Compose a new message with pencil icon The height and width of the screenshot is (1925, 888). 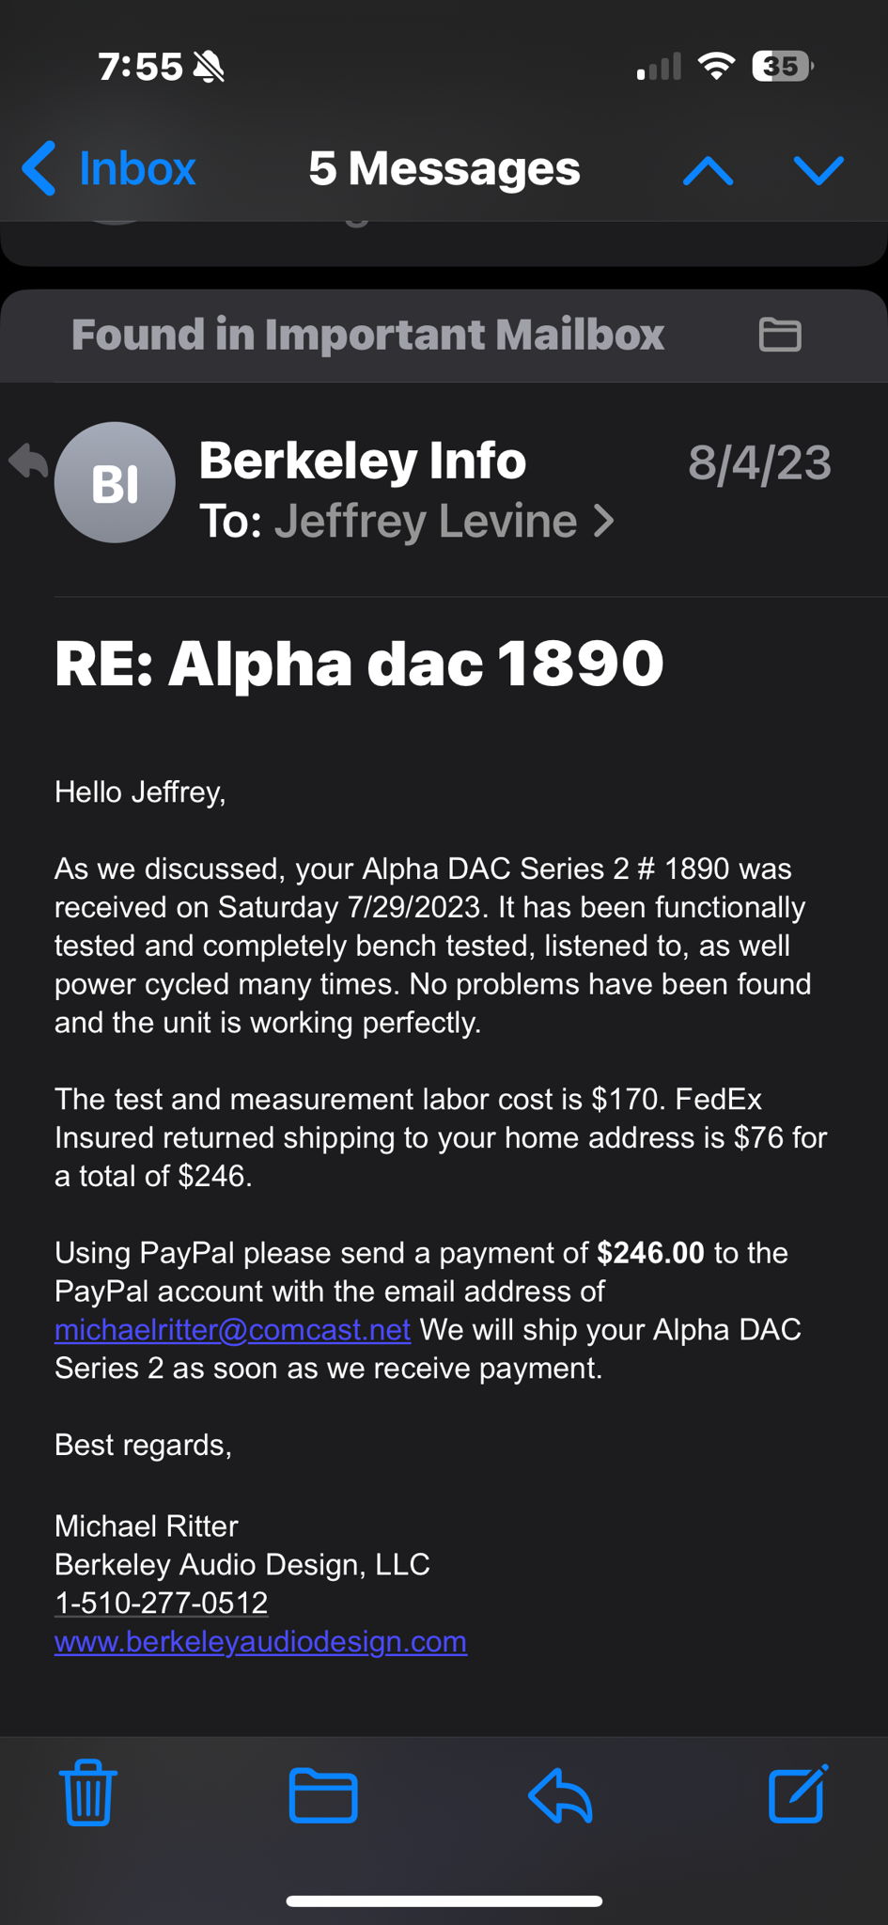798,1793
